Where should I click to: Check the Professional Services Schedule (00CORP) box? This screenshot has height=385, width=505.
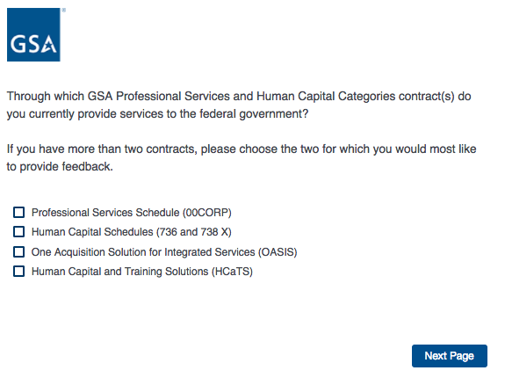tap(18, 213)
